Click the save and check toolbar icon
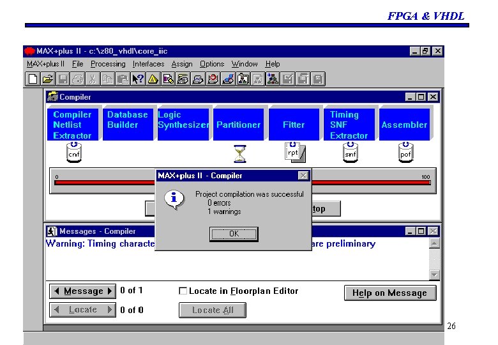The width and height of the screenshot is (498, 345). coord(288,79)
